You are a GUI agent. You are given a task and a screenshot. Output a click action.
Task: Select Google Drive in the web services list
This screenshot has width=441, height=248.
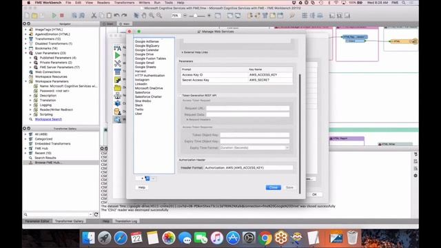144,54
